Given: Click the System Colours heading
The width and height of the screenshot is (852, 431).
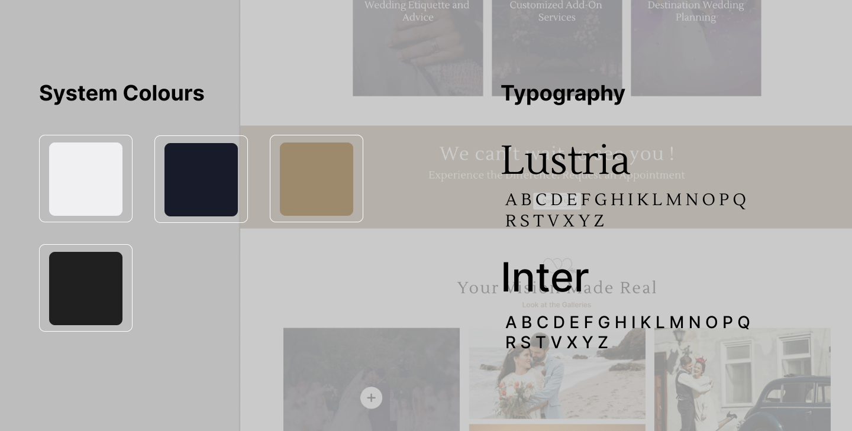Looking at the screenshot, I should [x=122, y=93].
